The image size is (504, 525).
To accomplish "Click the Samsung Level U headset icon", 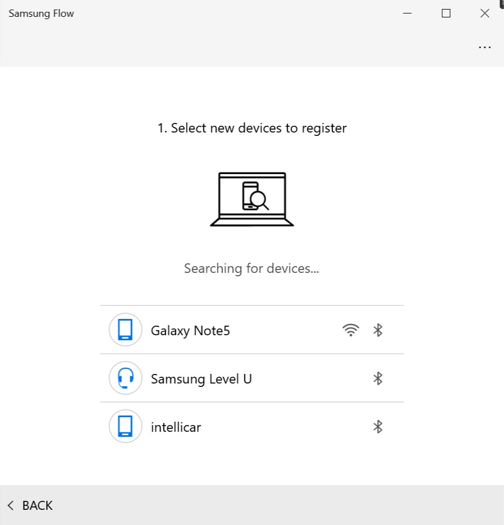I will click(x=125, y=378).
